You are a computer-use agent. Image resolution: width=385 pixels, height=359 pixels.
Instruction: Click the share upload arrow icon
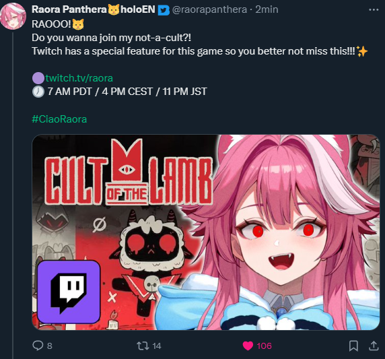coord(374,346)
